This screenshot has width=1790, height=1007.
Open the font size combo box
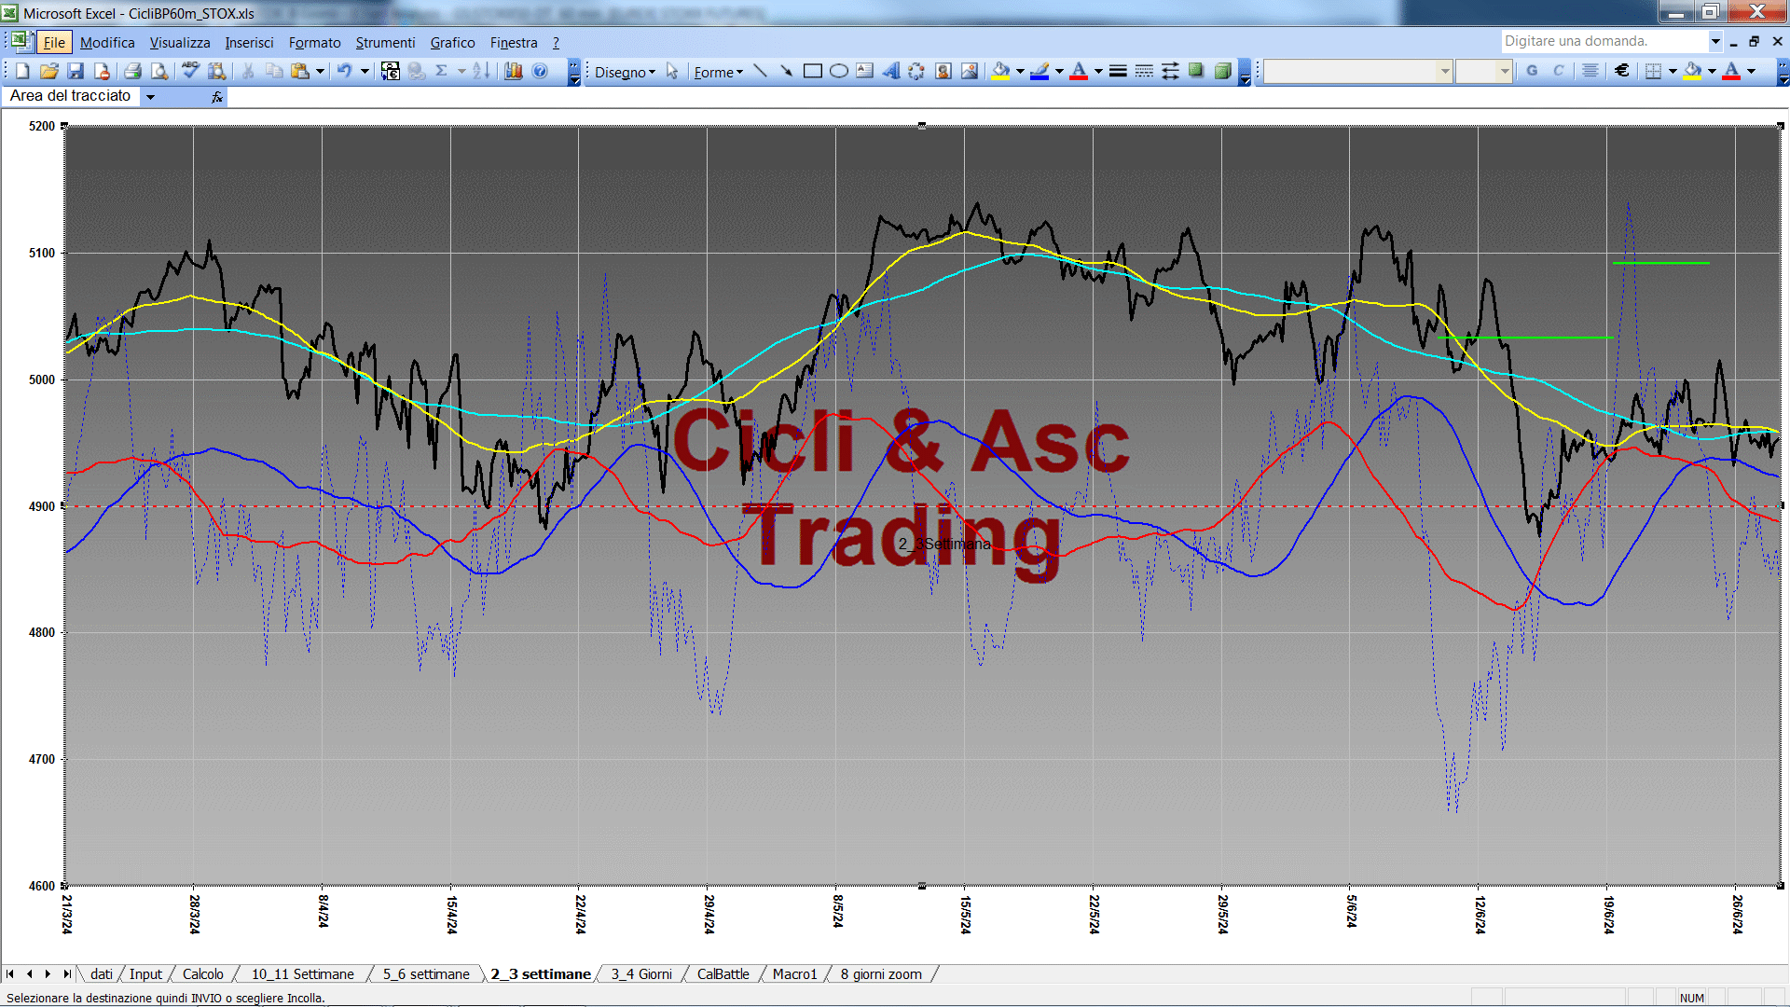[1483, 71]
